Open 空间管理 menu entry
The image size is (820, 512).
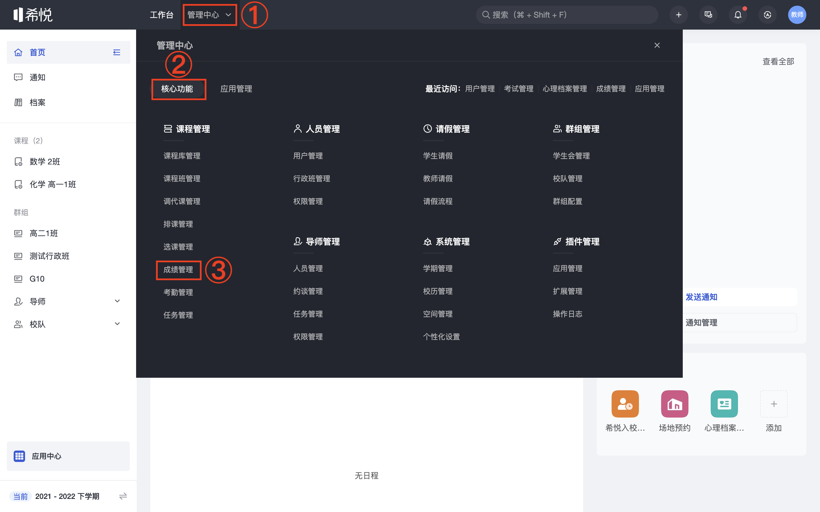(x=438, y=314)
